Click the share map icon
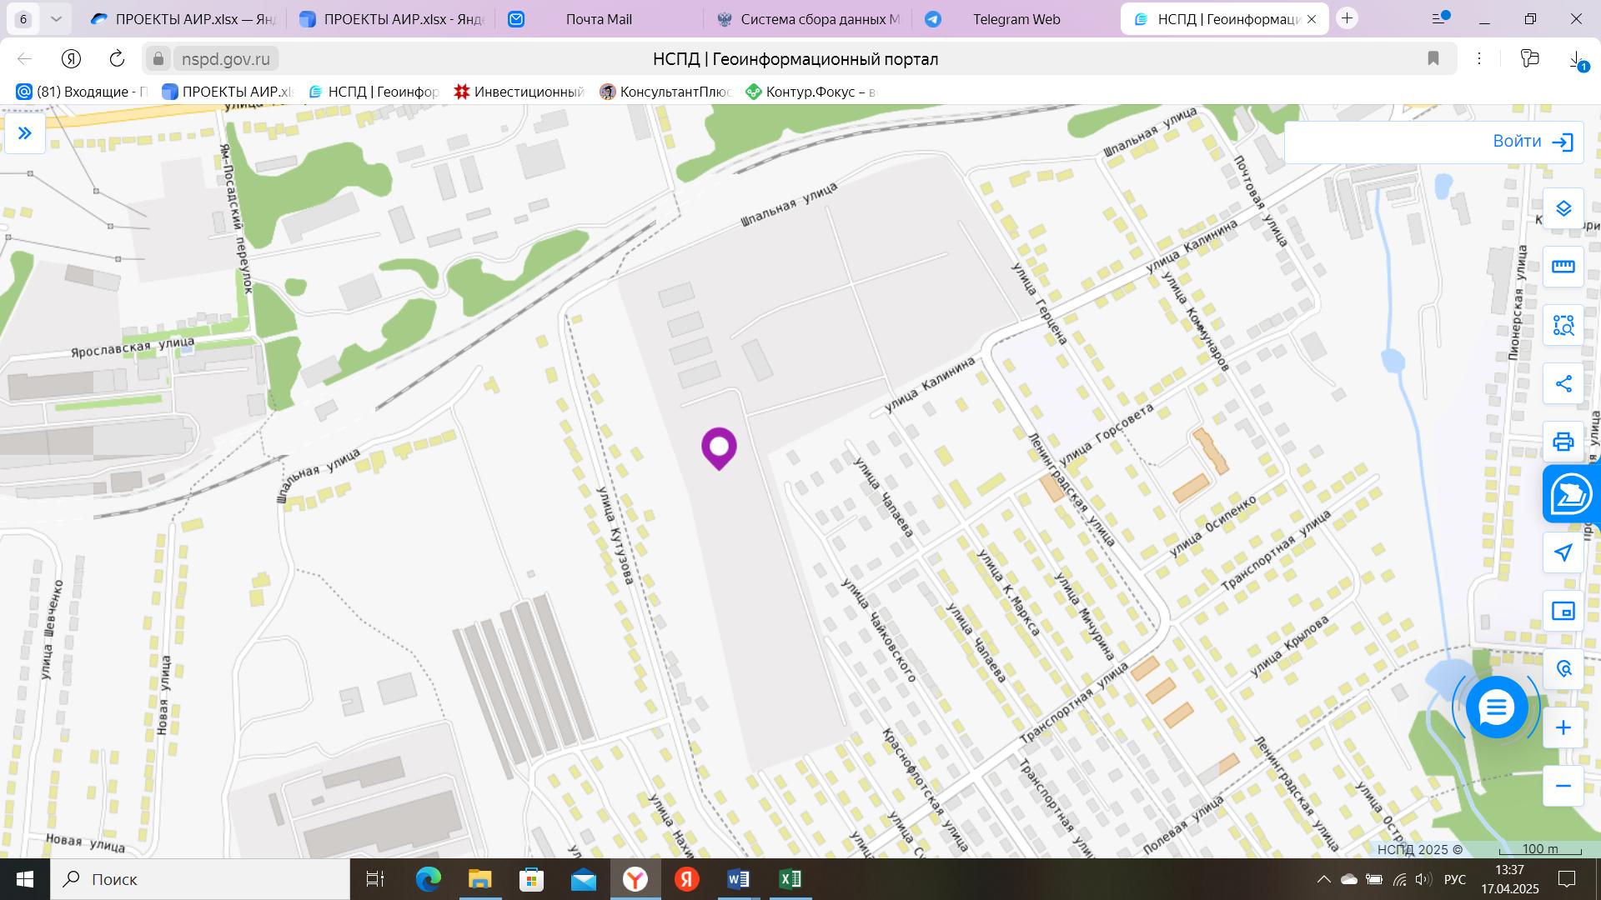The image size is (1601, 900). click(1563, 383)
